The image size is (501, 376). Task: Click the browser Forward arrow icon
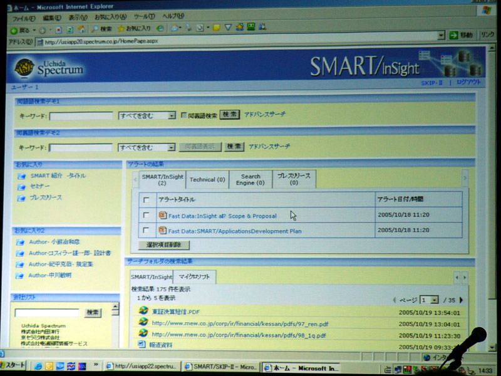[42, 31]
